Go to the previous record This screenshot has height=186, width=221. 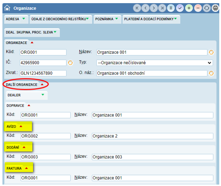(x=145, y=8)
